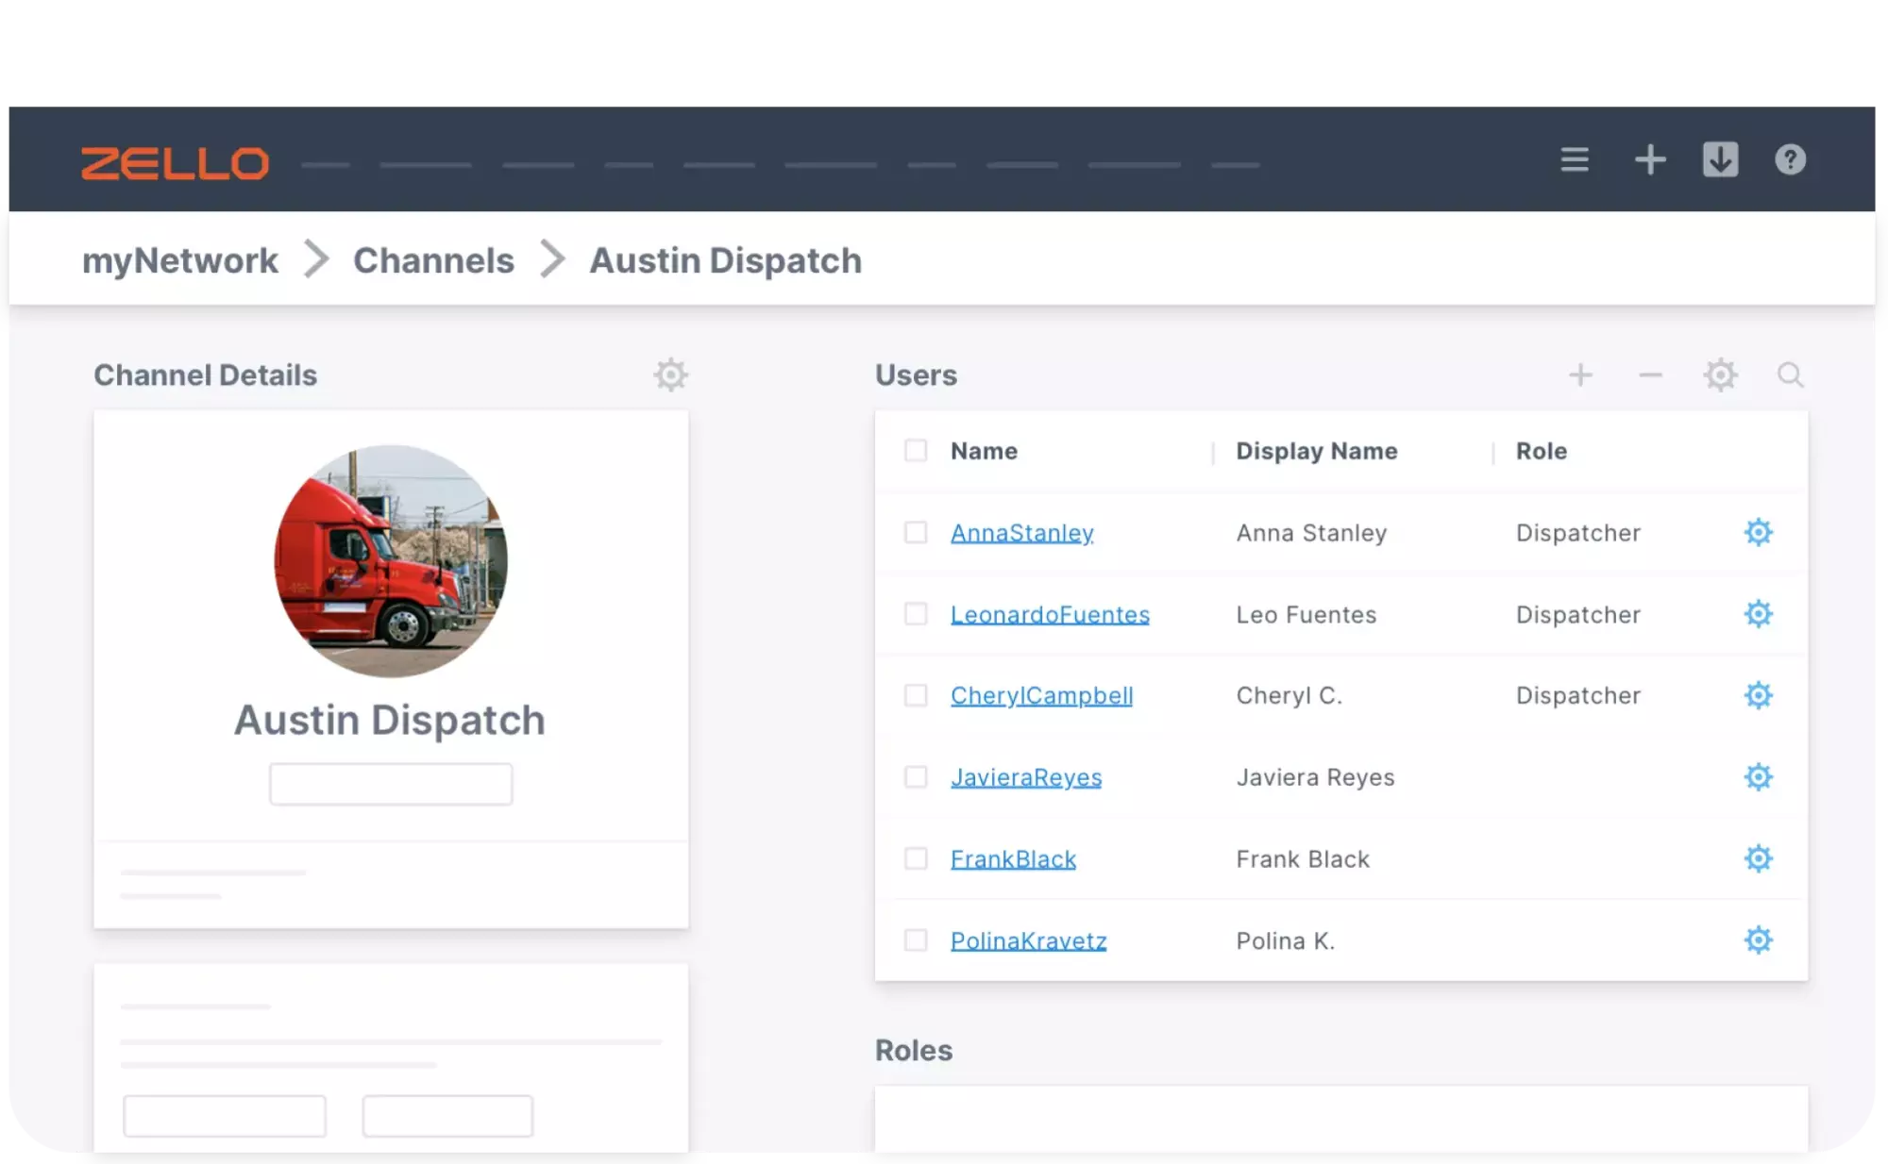Open settings for LeonardoFuentes user
Viewport: 1888px width, 1164px height.
1757,614
